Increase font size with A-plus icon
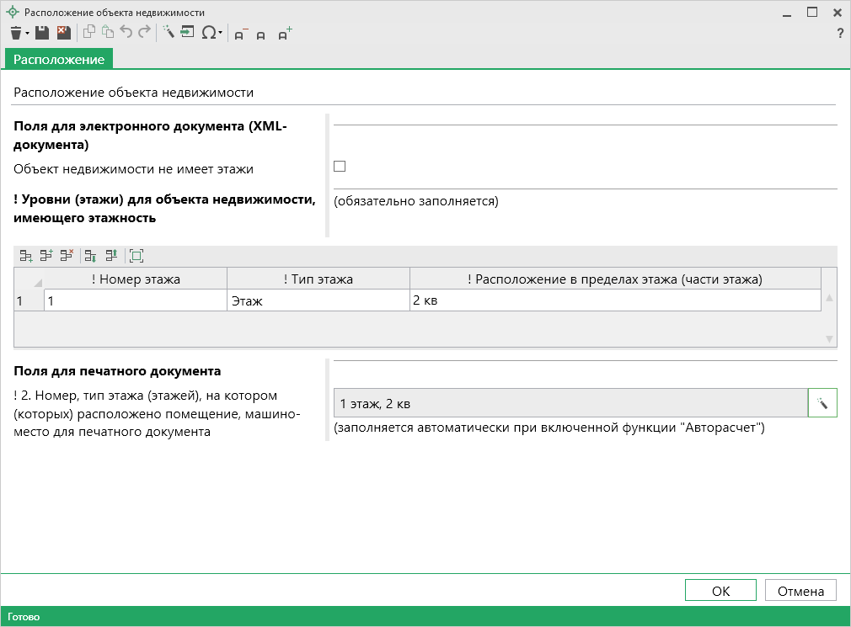 pos(285,34)
